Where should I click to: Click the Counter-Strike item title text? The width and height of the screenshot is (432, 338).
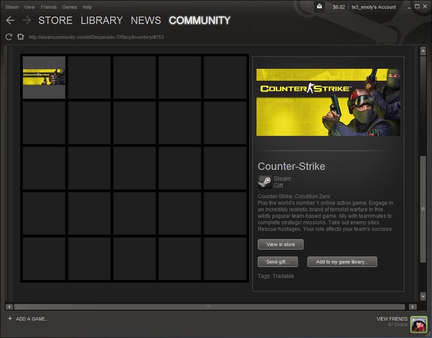pyautogui.click(x=291, y=166)
